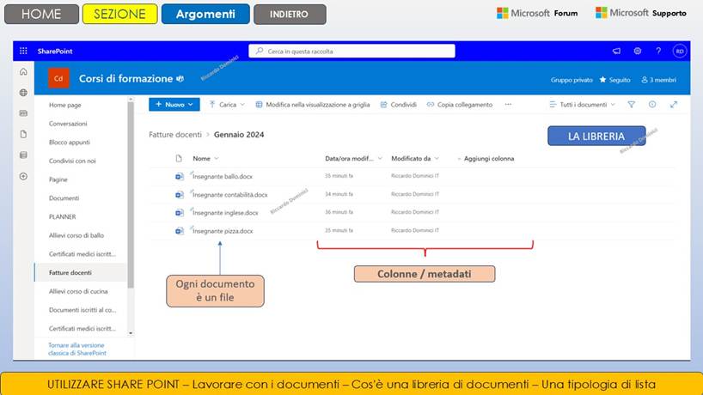Screen dimensions: 703x395
Task: Click the Microsoft Supporto logo link
Action: pyautogui.click(x=640, y=13)
